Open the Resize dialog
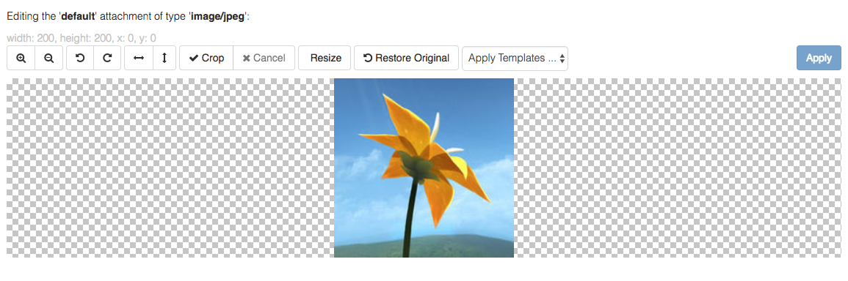This screenshot has width=848, height=281. click(325, 59)
